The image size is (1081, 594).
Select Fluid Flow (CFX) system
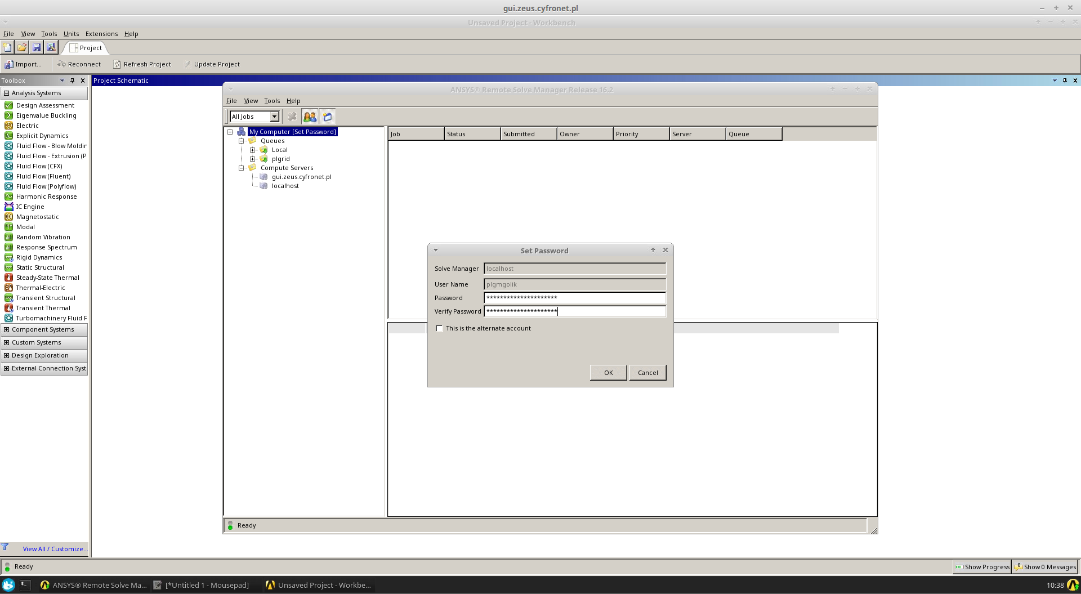point(39,166)
